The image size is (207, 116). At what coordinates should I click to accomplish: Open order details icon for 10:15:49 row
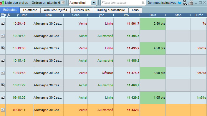(3, 60)
